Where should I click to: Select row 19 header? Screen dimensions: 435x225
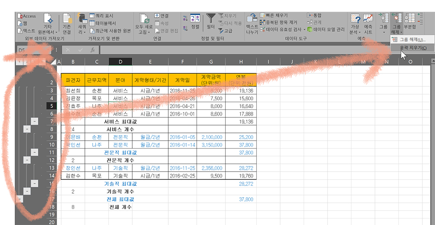(52, 215)
